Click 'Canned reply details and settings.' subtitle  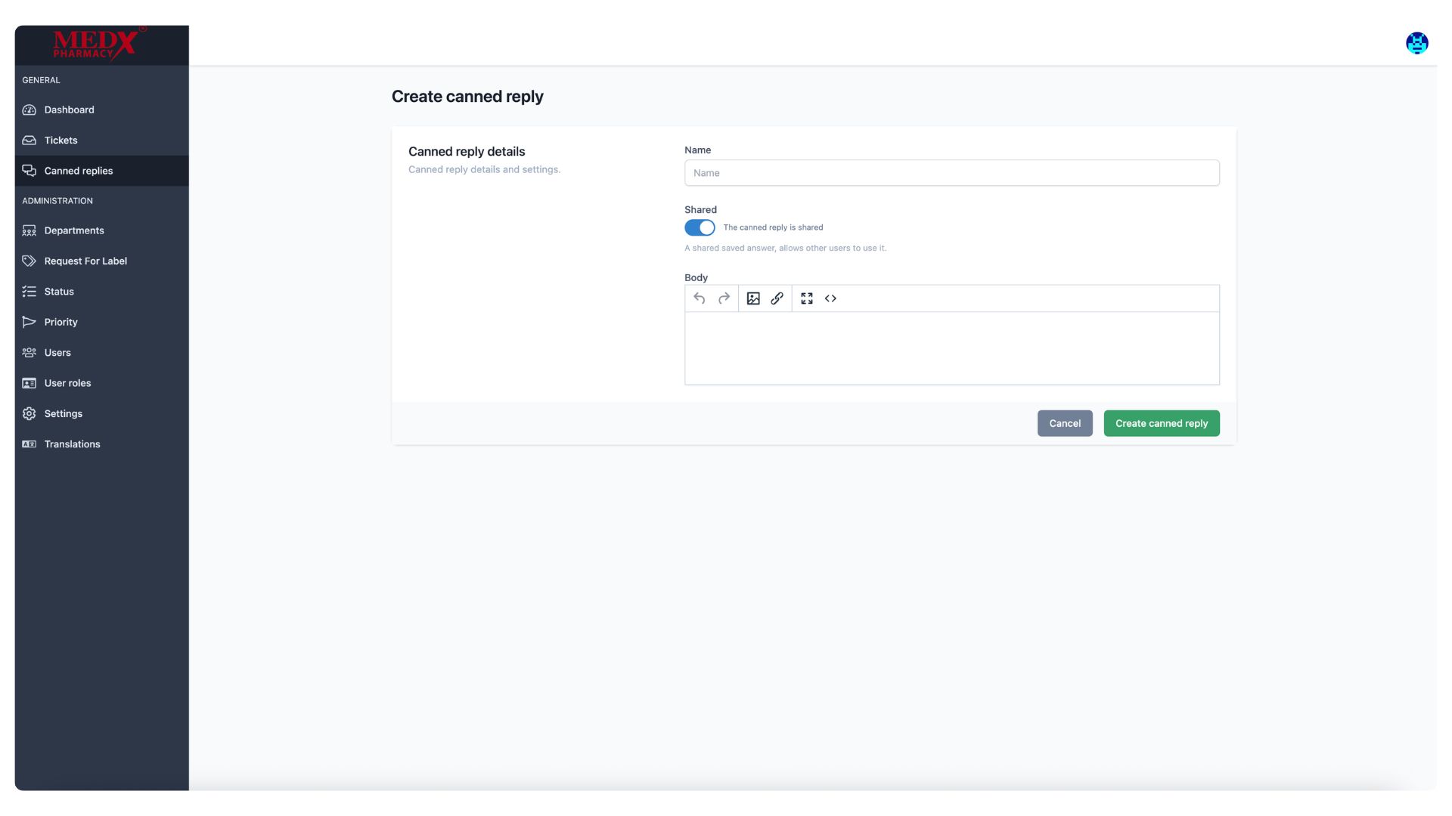[484, 169]
